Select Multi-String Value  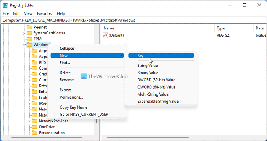pos(161,94)
